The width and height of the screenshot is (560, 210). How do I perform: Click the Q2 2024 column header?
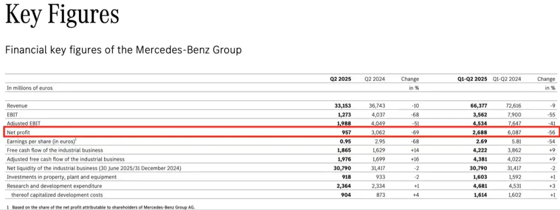[374, 79]
